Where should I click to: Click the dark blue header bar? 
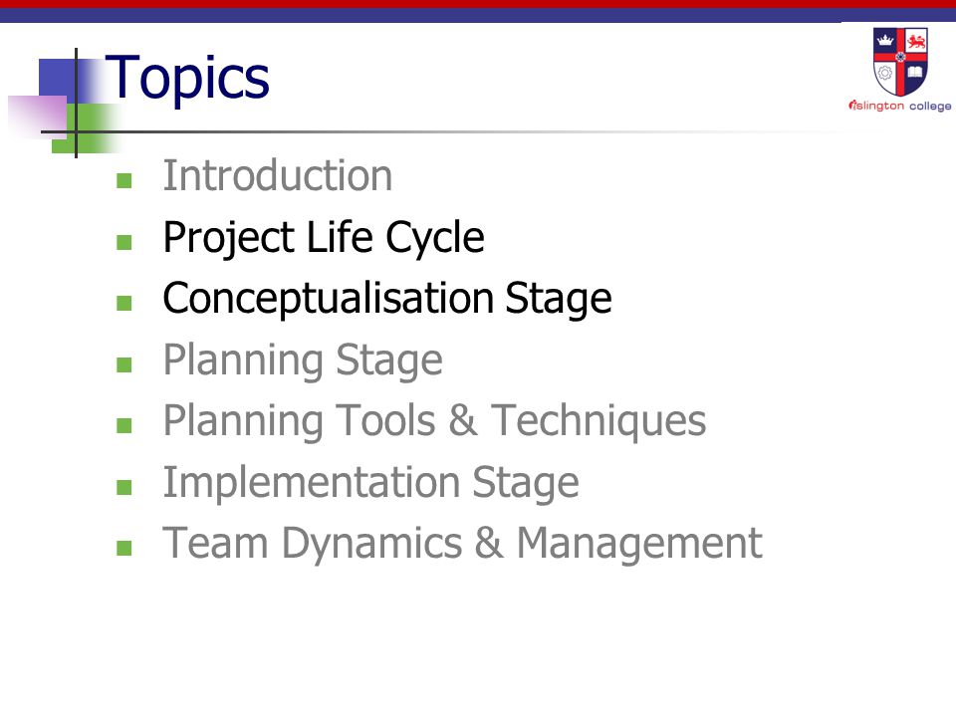(x=478, y=15)
